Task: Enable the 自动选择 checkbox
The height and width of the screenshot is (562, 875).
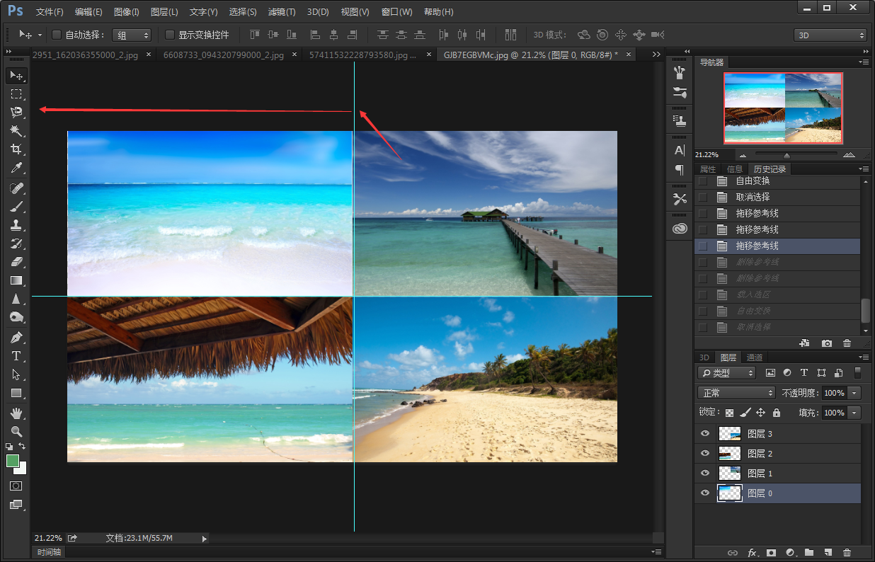Action: point(57,35)
